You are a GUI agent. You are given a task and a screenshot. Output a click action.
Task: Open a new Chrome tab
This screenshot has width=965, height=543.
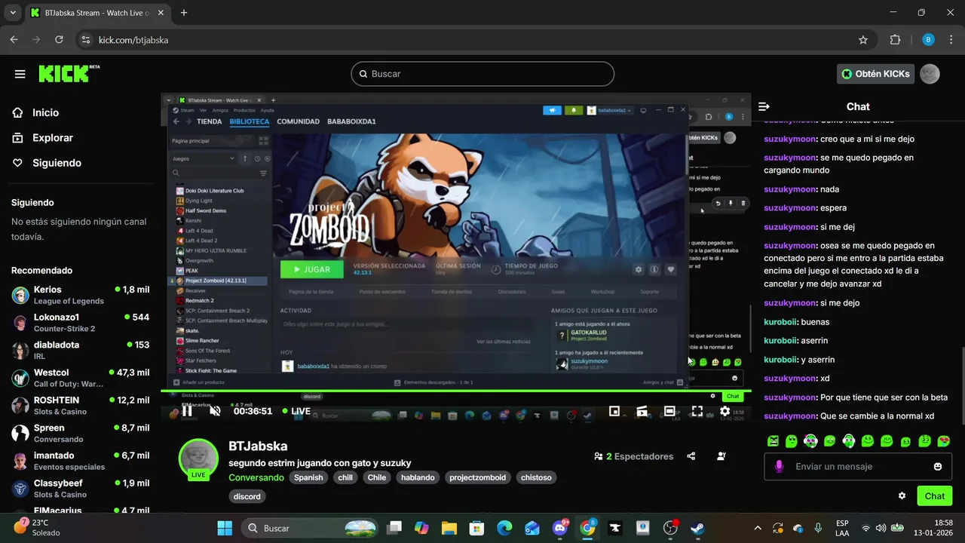click(x=184, y=13)
